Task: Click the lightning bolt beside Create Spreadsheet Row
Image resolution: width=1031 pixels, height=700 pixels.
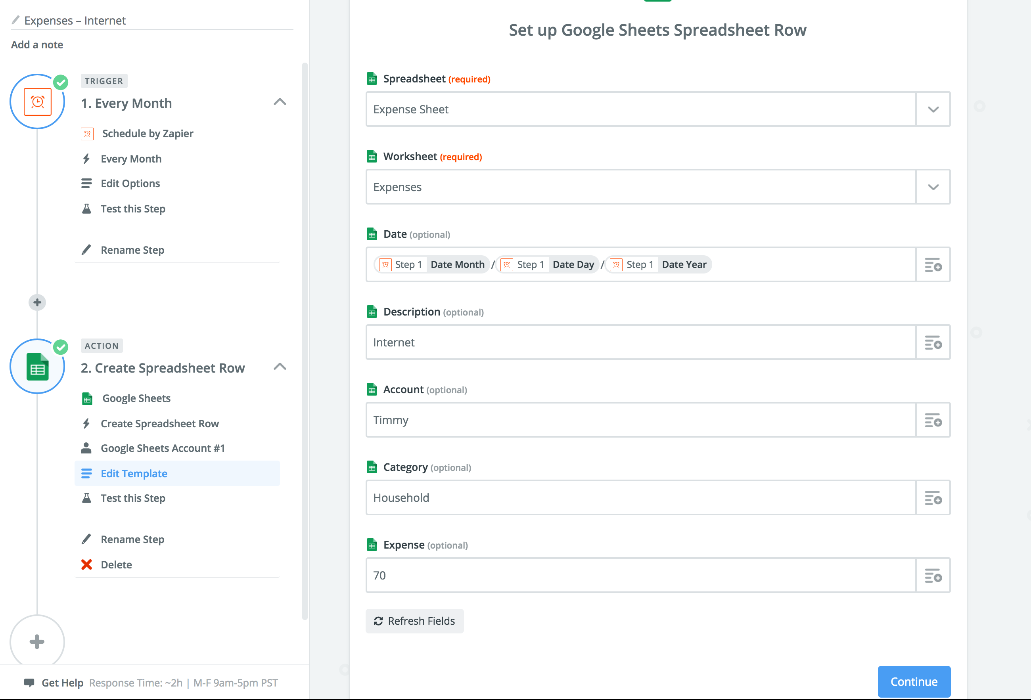Action: 86,423
